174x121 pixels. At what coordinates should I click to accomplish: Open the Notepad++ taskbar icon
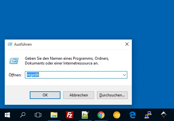point(85,115)
